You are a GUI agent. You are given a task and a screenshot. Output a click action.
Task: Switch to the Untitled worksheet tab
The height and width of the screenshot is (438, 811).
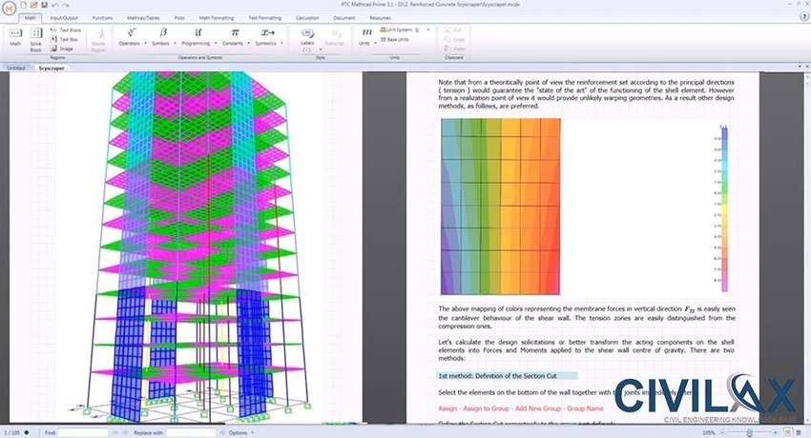[x=16, y=69]
